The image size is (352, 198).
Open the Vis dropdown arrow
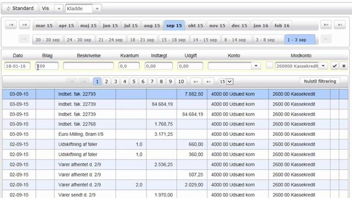[59, 9]
